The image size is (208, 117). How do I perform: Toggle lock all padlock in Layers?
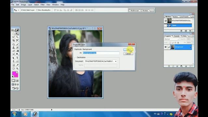tap(178, 43)
